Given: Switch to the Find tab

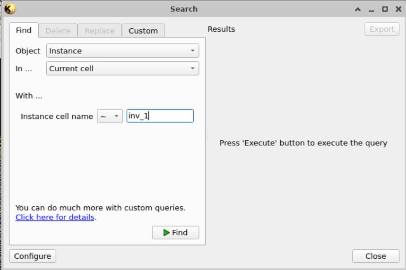Looking at the screenshot, I should [x=24, y=30].
